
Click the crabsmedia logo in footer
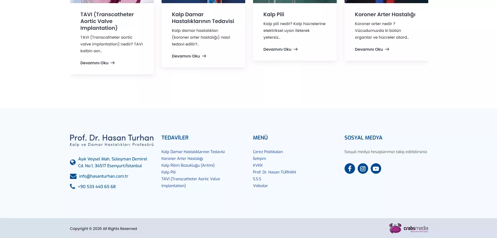point(408,228)
